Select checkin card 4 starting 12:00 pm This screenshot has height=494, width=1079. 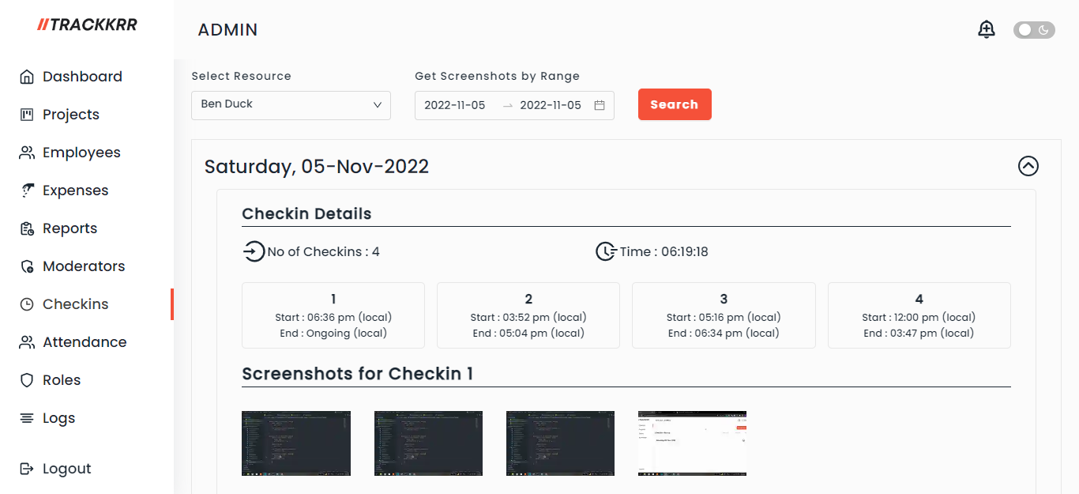click(x=919, y=315)
